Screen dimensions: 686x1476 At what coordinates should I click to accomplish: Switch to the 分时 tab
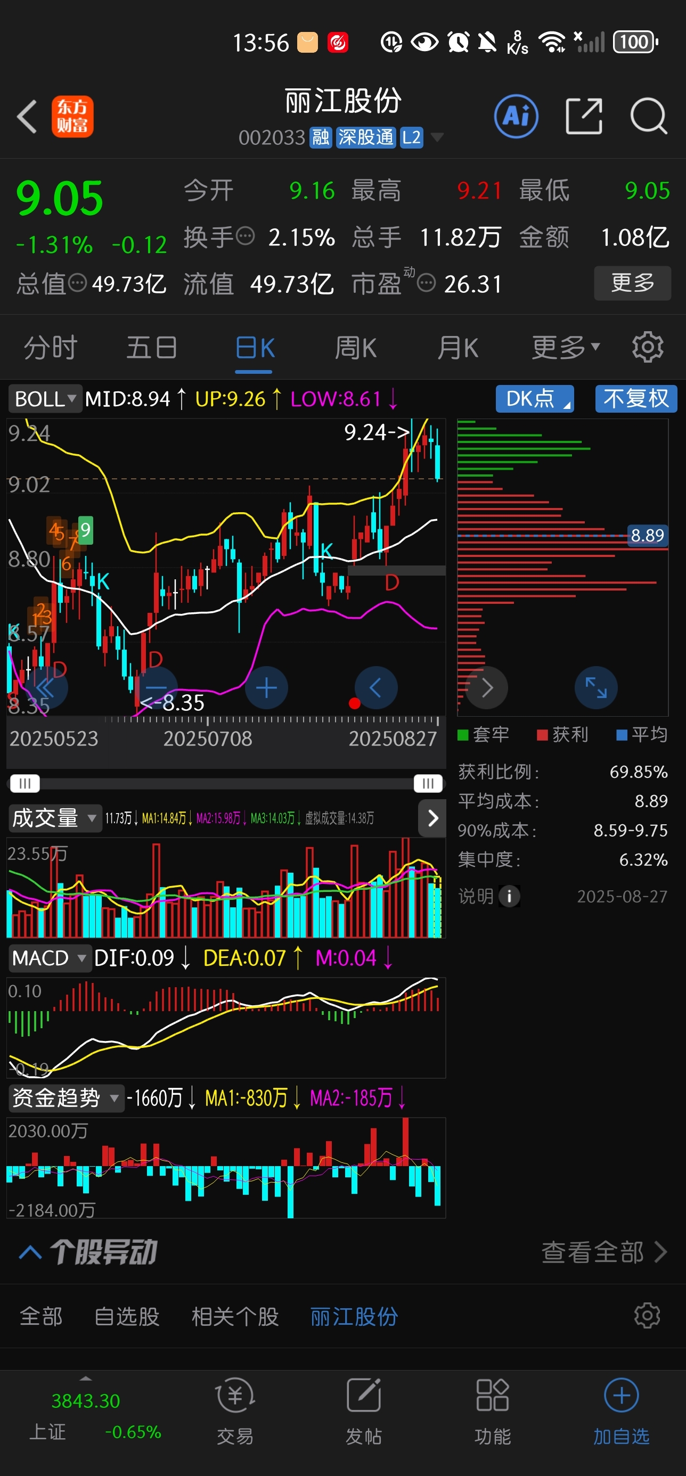(51, 348)
